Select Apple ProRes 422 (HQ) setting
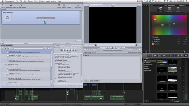The image size is (189, 106). 26,52
